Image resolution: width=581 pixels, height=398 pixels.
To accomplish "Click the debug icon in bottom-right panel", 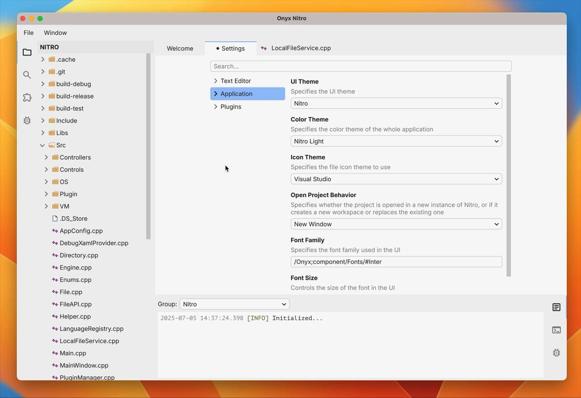I will (x=556, y=353).
